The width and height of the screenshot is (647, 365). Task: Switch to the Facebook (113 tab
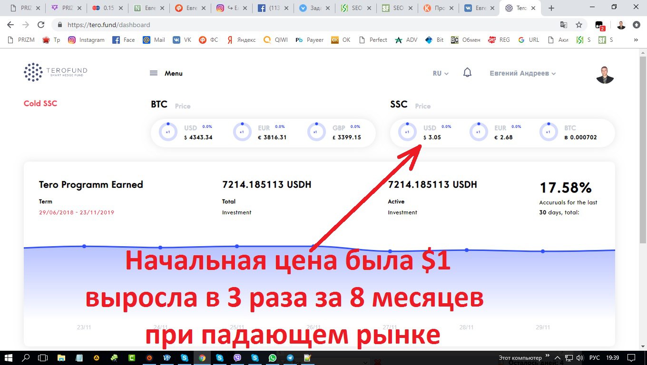coord(273,8)
